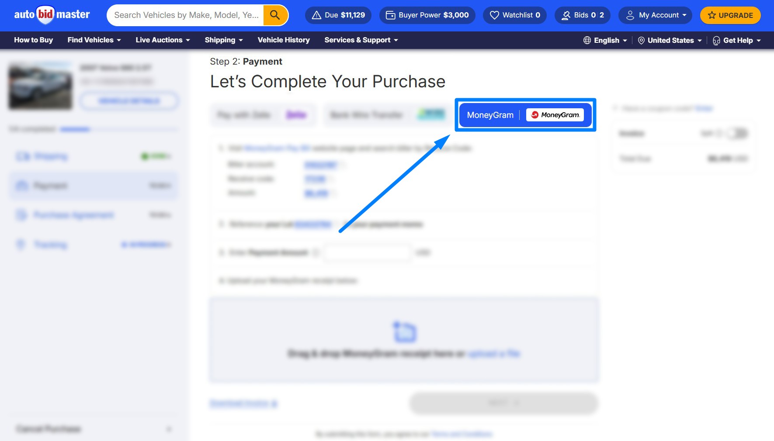Open the English language dropdown
Screen dimensions: 774x441
605,40
